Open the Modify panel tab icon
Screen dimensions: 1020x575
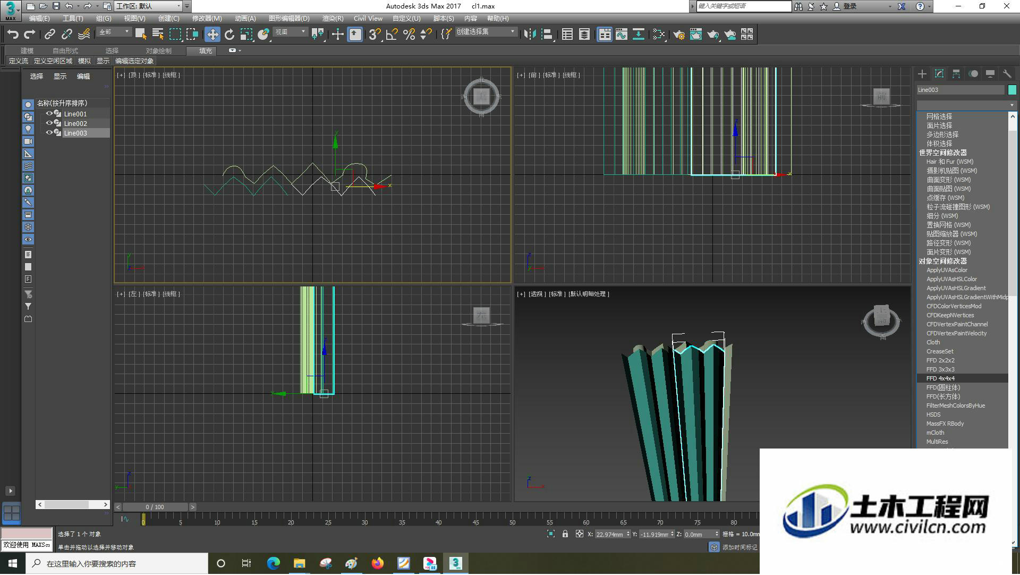(x=939, y=74)
